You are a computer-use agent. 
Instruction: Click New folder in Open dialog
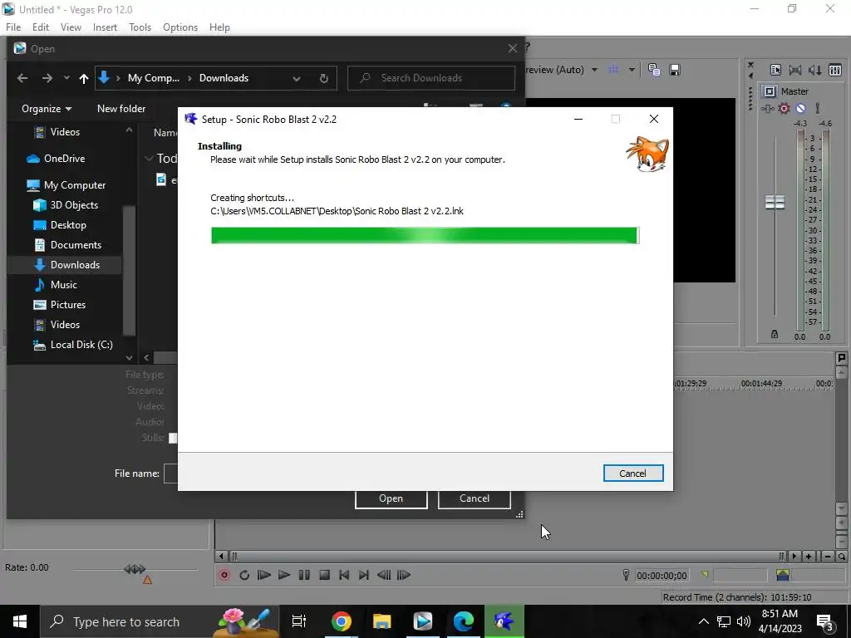coord(121,109)
